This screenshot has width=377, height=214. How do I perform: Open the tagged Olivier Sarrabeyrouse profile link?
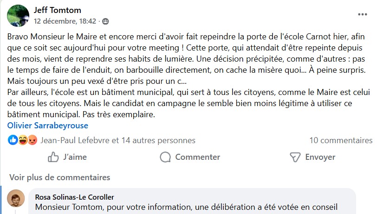pos(48,126)
